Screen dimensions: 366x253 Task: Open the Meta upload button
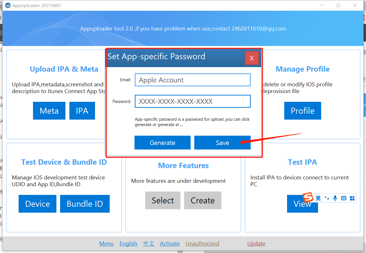49,111
